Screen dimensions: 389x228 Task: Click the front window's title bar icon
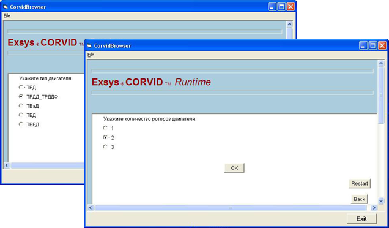(89, 46)
